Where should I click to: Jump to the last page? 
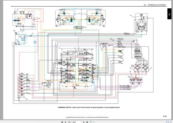tap(87, 122)
